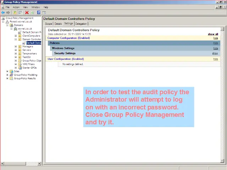227x170 pixels.
Task: Click the Group Policy Management root node icon
Action: coord(3,18)
